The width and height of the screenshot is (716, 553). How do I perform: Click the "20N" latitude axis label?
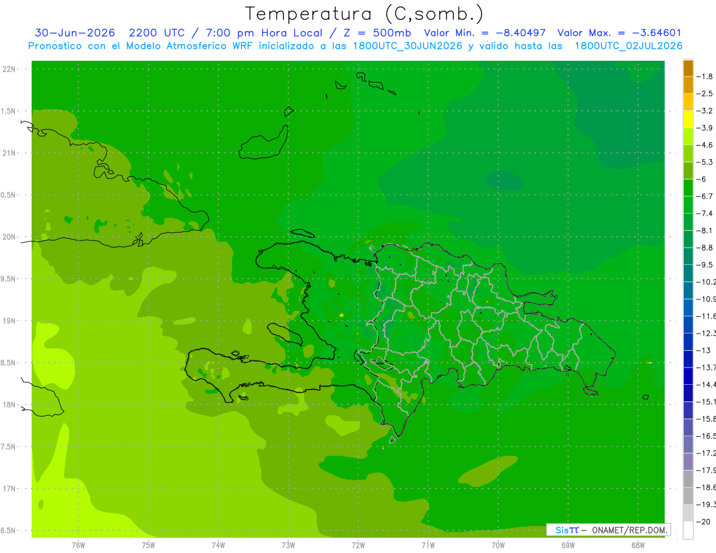9,237
